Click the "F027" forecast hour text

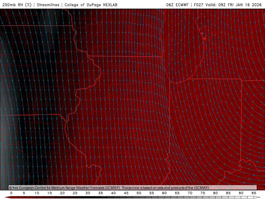[198, 5]
